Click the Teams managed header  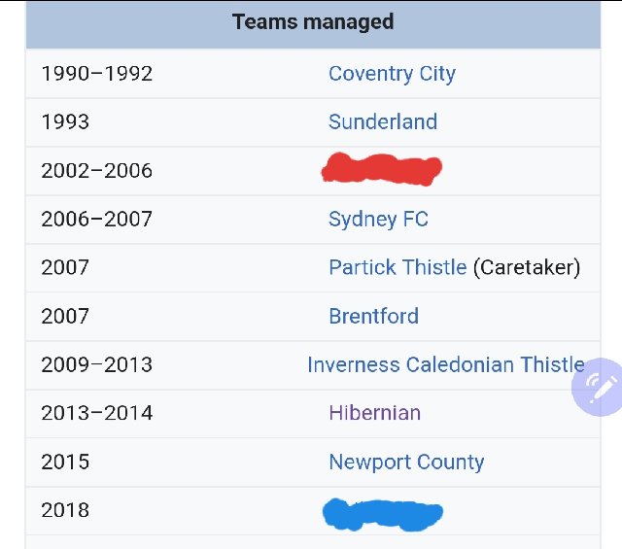tap(313, 21)
